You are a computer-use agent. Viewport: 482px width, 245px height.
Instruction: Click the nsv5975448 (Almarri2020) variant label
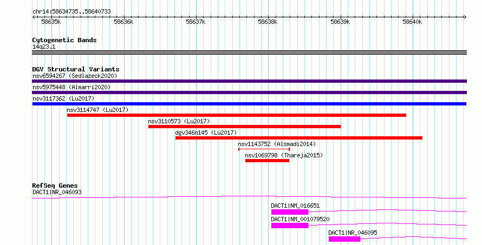pyautogui.click(x=71, y=87)
